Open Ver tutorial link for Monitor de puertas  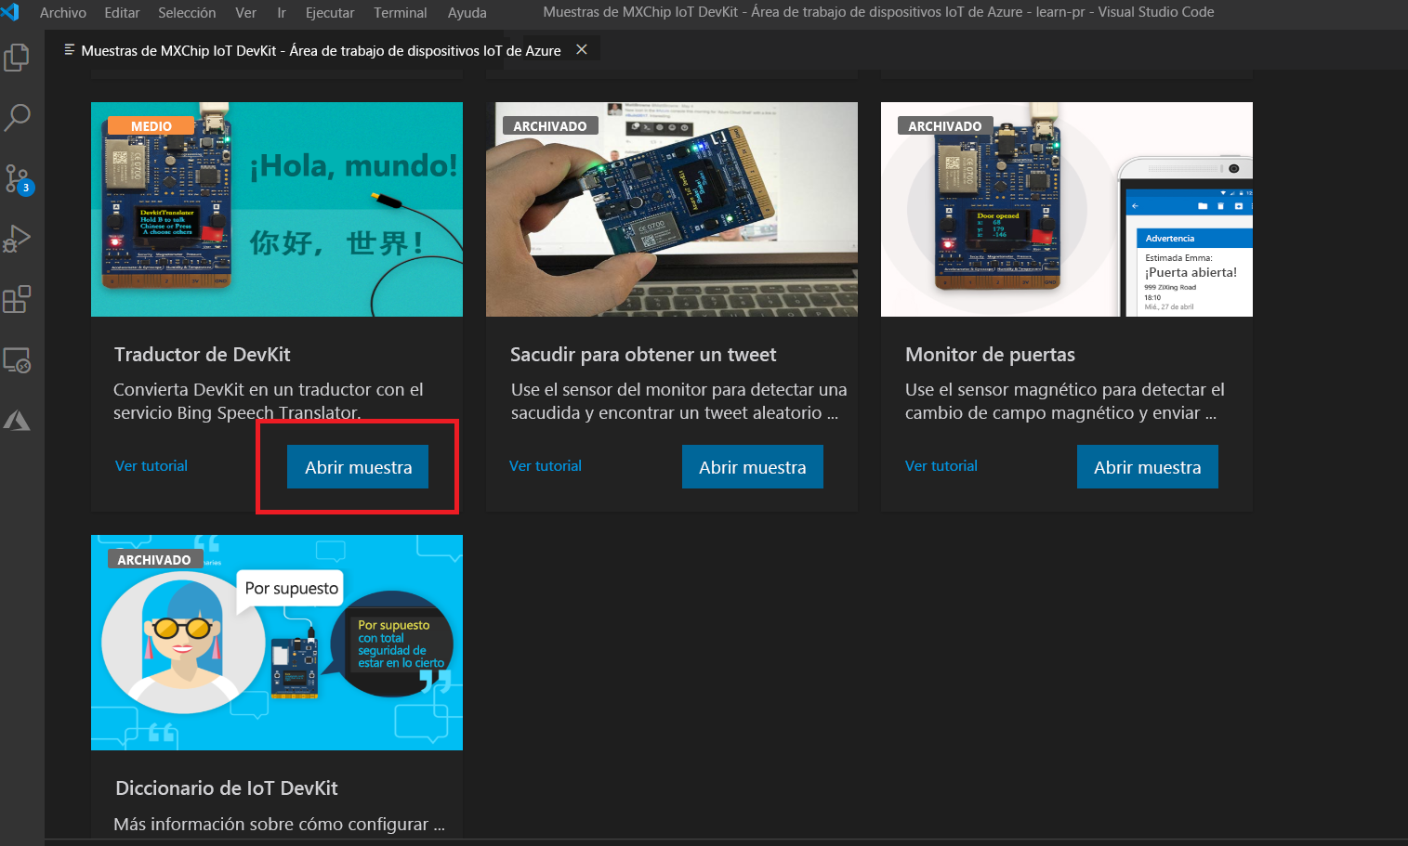(941, 466)
